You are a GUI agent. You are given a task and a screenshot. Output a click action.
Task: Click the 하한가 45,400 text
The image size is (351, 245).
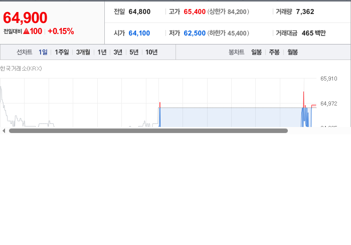228,33
